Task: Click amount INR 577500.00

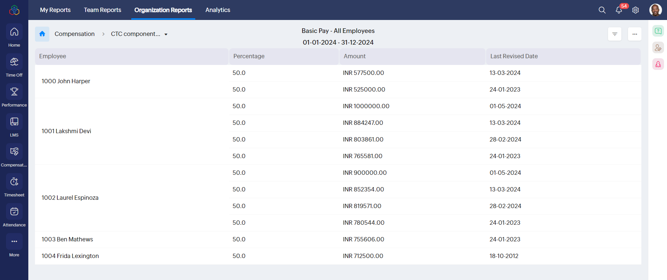Action: pyautogui.click(x=363, y=73)
